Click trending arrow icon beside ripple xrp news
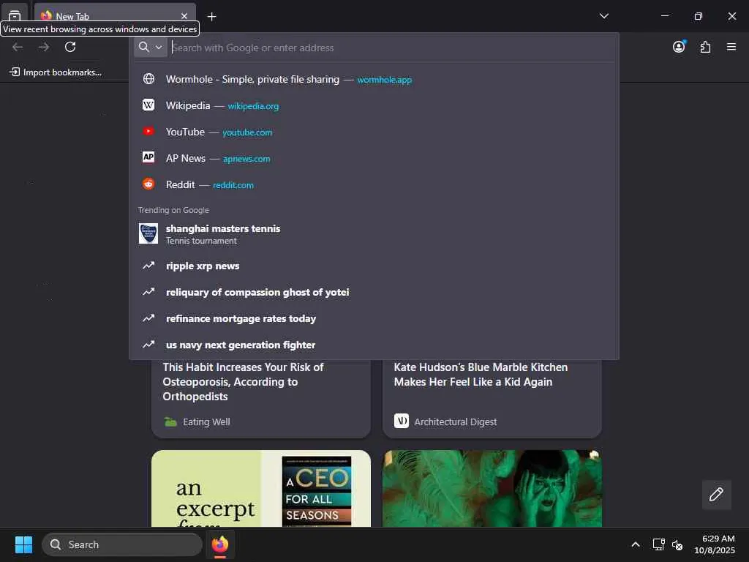The width and height of the screenshot is (749, 562). [x=148, y=265]
